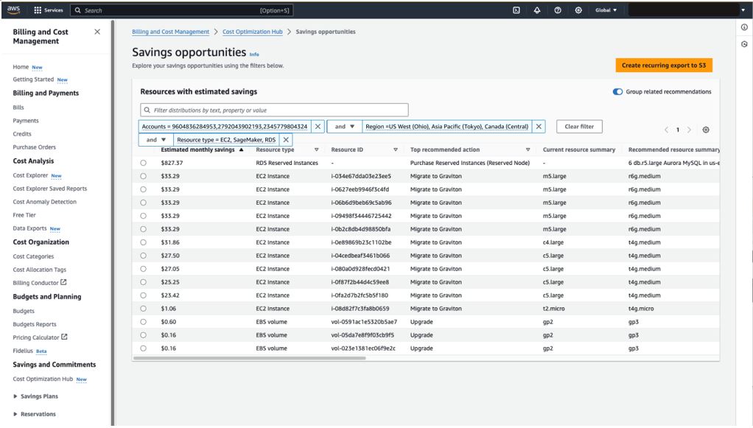This screenshot has height=428, width=753.
Task: Select radio for instance i-04cedbeaf3461b066
Action: tap(143, 256)
